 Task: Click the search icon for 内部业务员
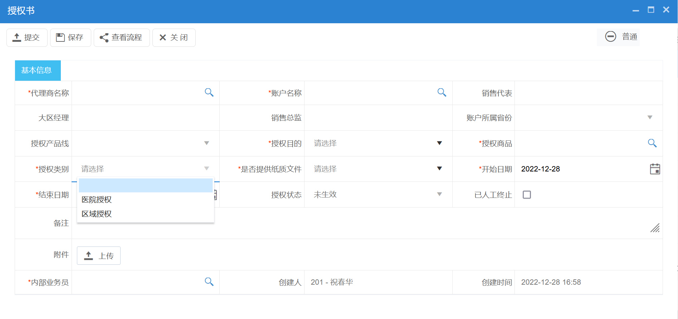[x=209, y=282]
